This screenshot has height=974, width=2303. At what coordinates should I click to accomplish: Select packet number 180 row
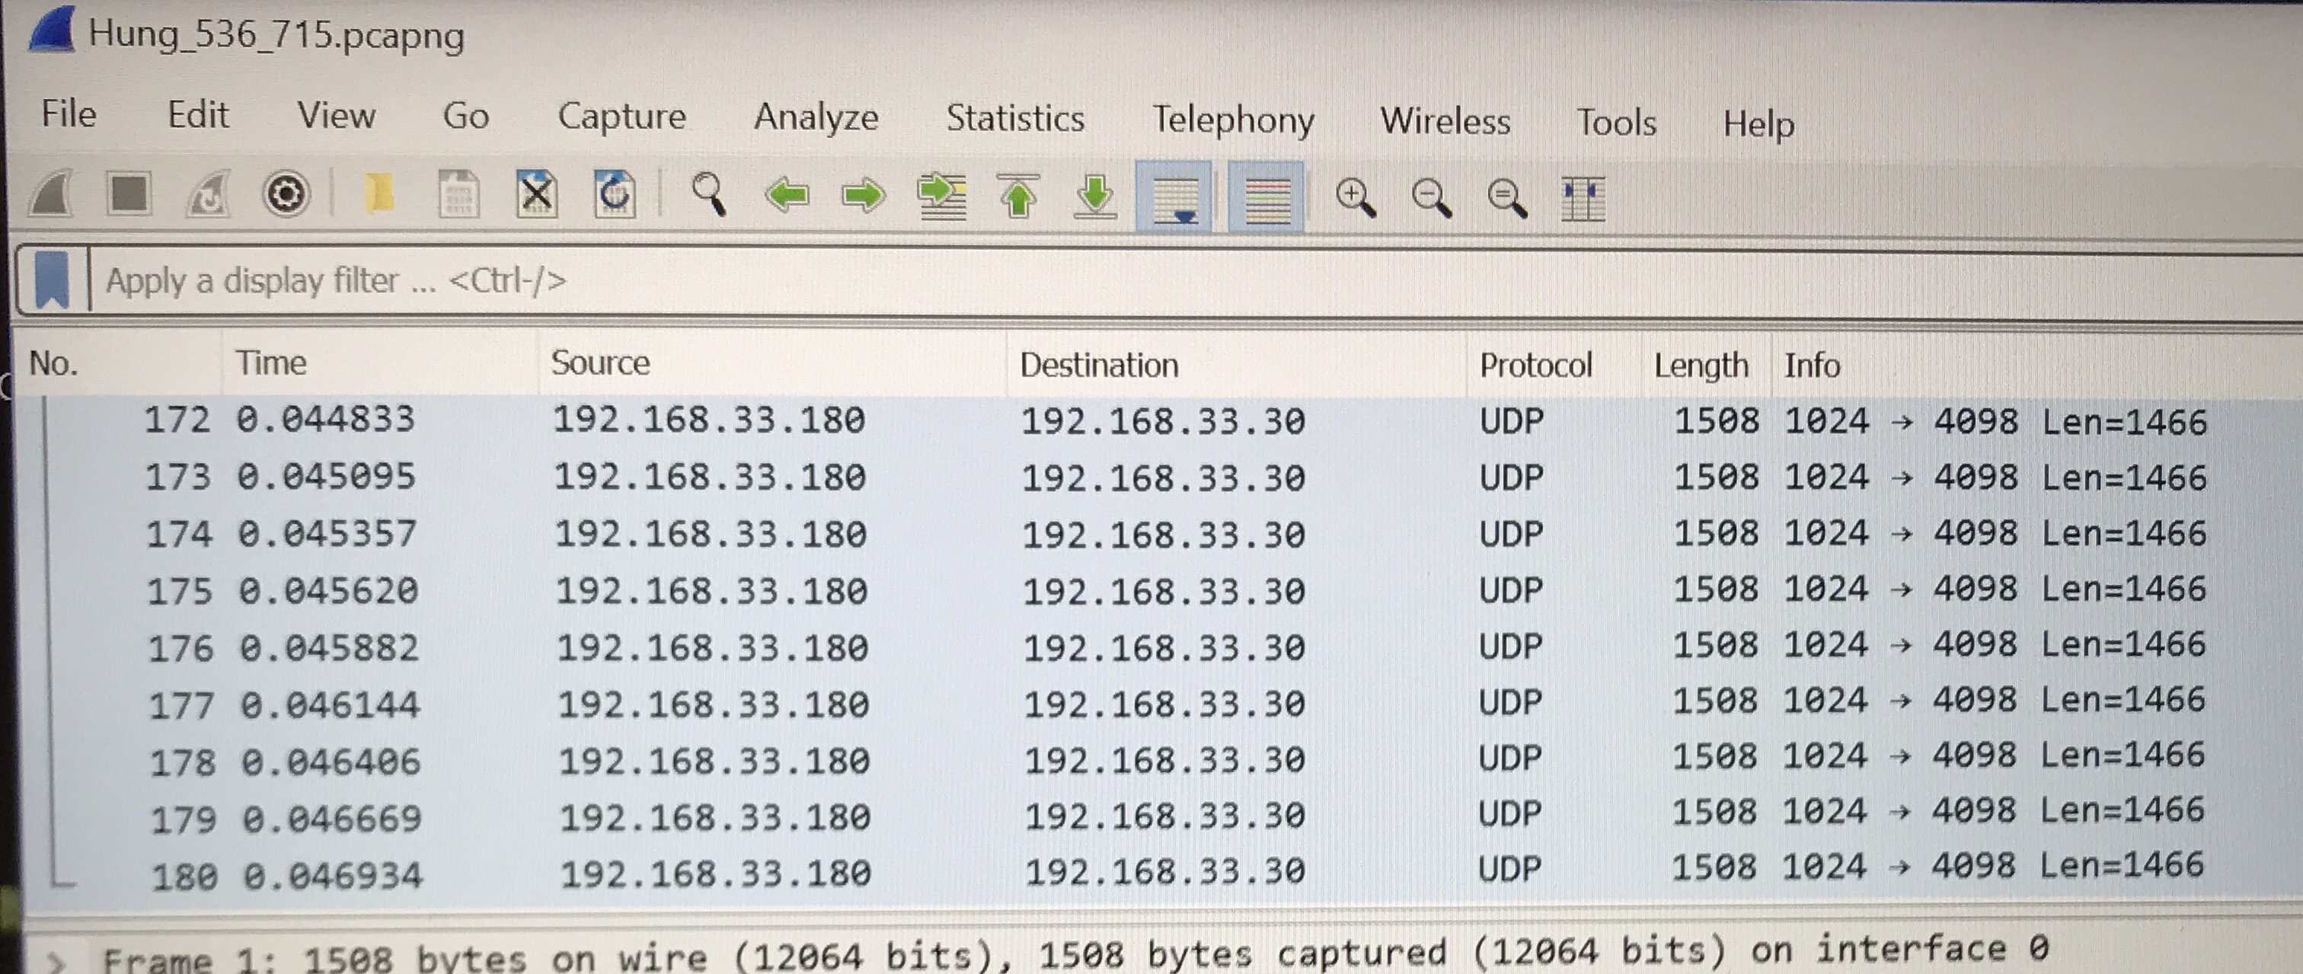1162,873
